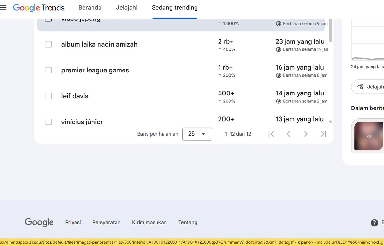Click the 23 jam yang lalu text
The height and width of the screenshot is (246, 384).
pos(300,41)
